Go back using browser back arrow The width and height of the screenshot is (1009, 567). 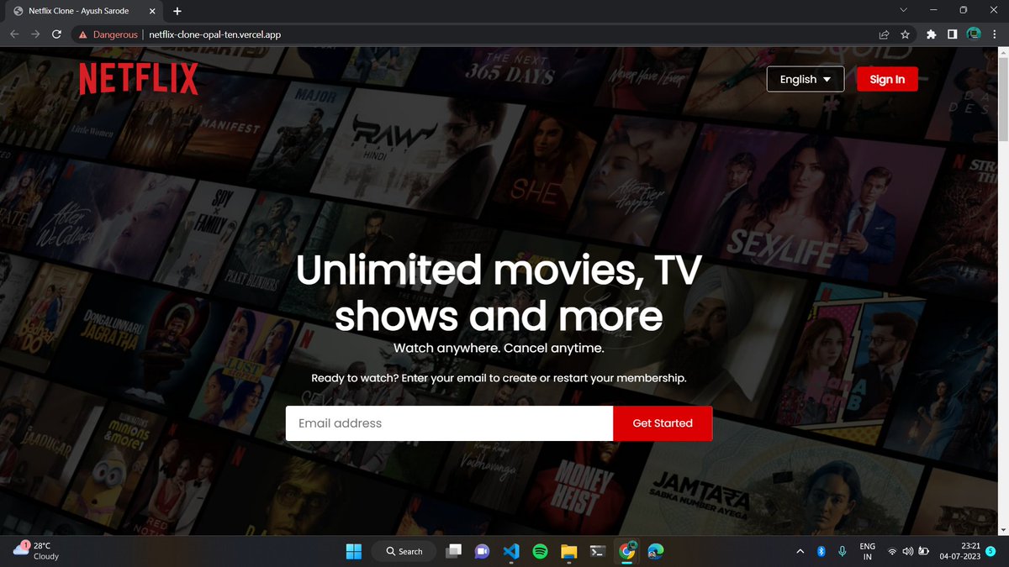14,34
